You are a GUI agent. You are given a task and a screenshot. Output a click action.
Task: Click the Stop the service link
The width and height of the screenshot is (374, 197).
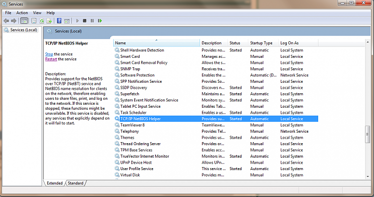tap(49, 54)
